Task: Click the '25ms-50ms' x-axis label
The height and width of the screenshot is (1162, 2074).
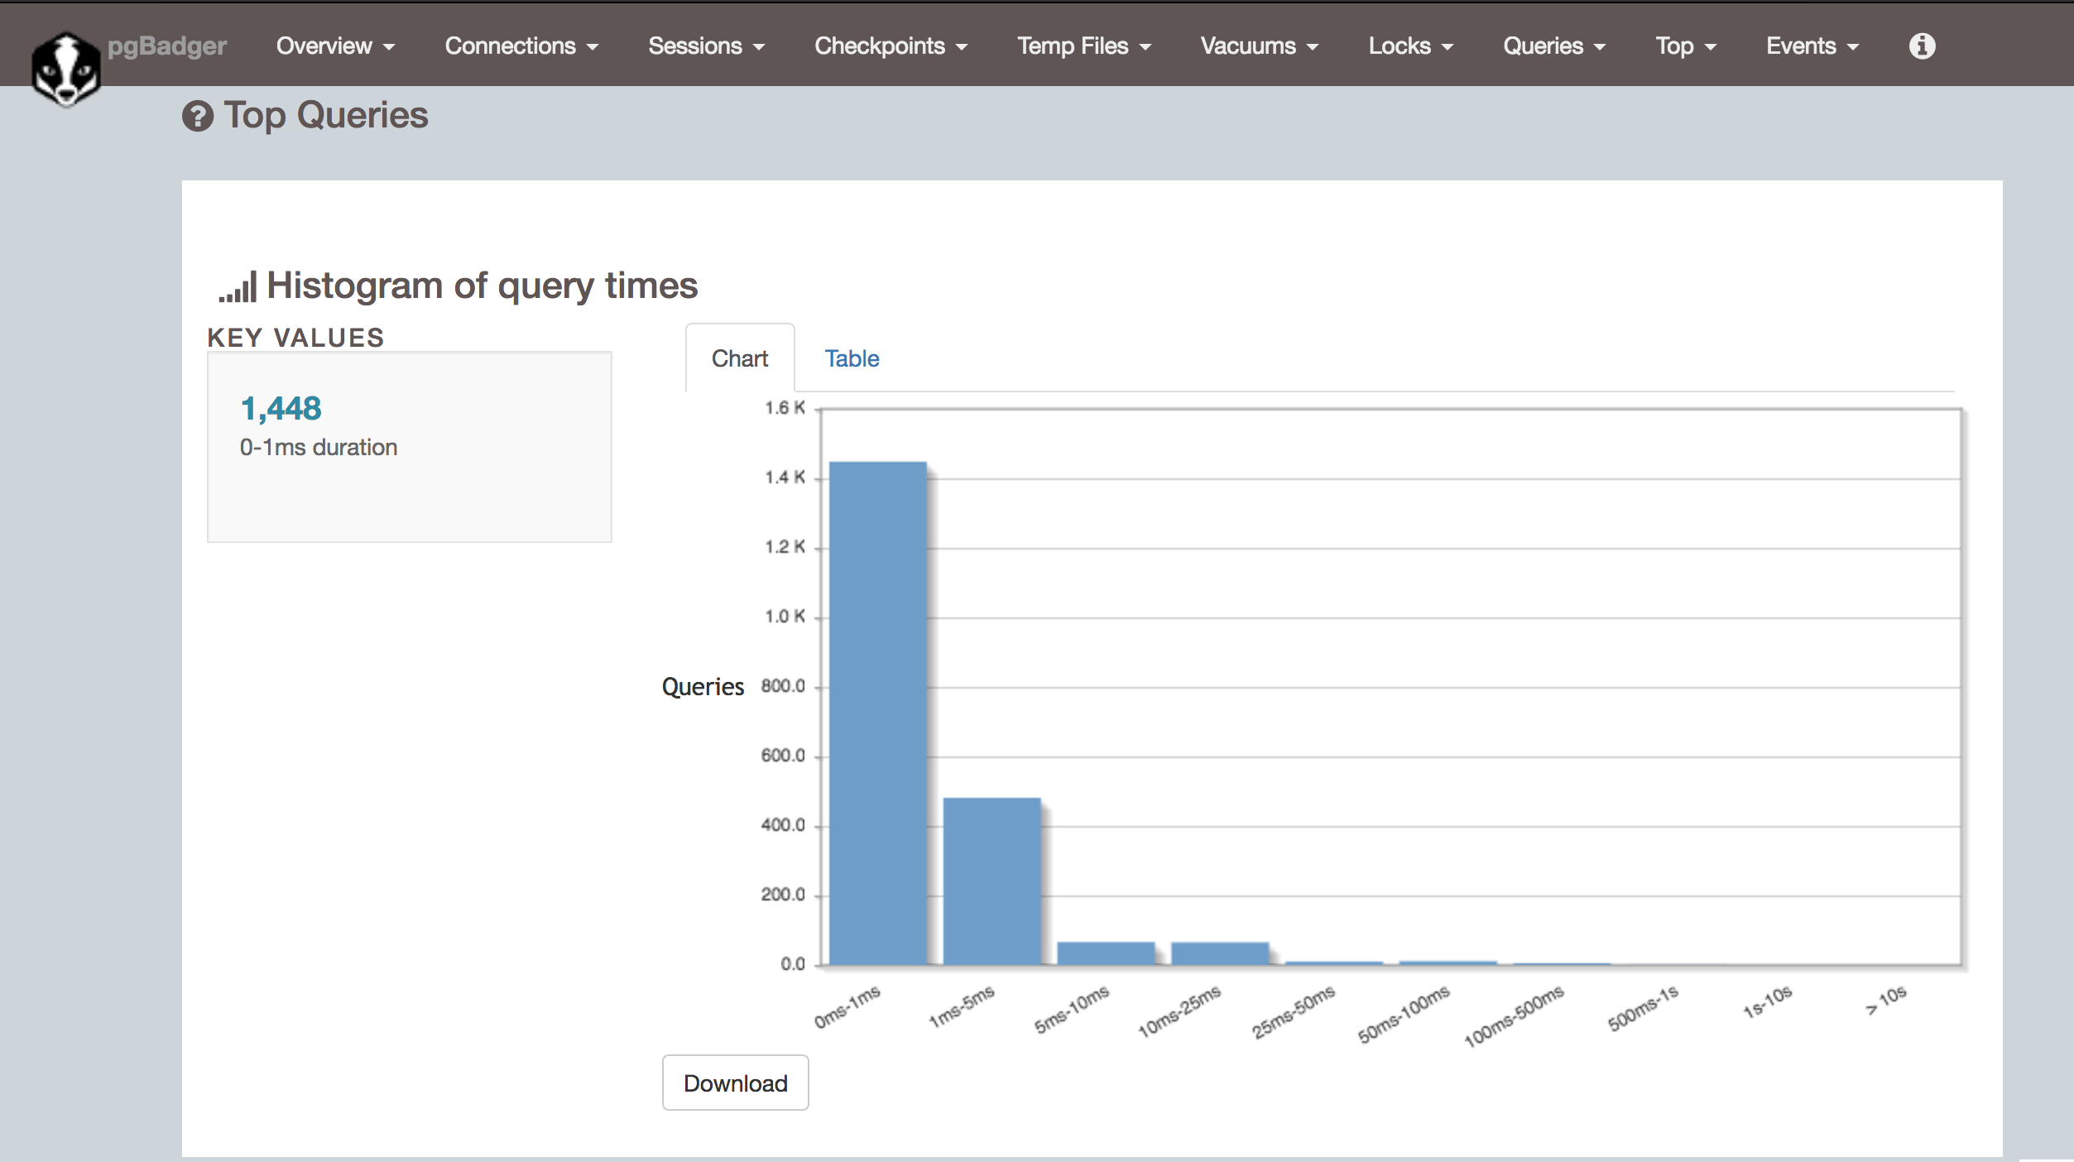Action: tap(1293, 1011)
